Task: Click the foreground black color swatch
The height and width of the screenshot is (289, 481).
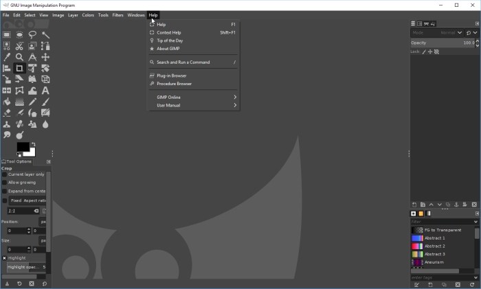Action: [x=23, y=146]
